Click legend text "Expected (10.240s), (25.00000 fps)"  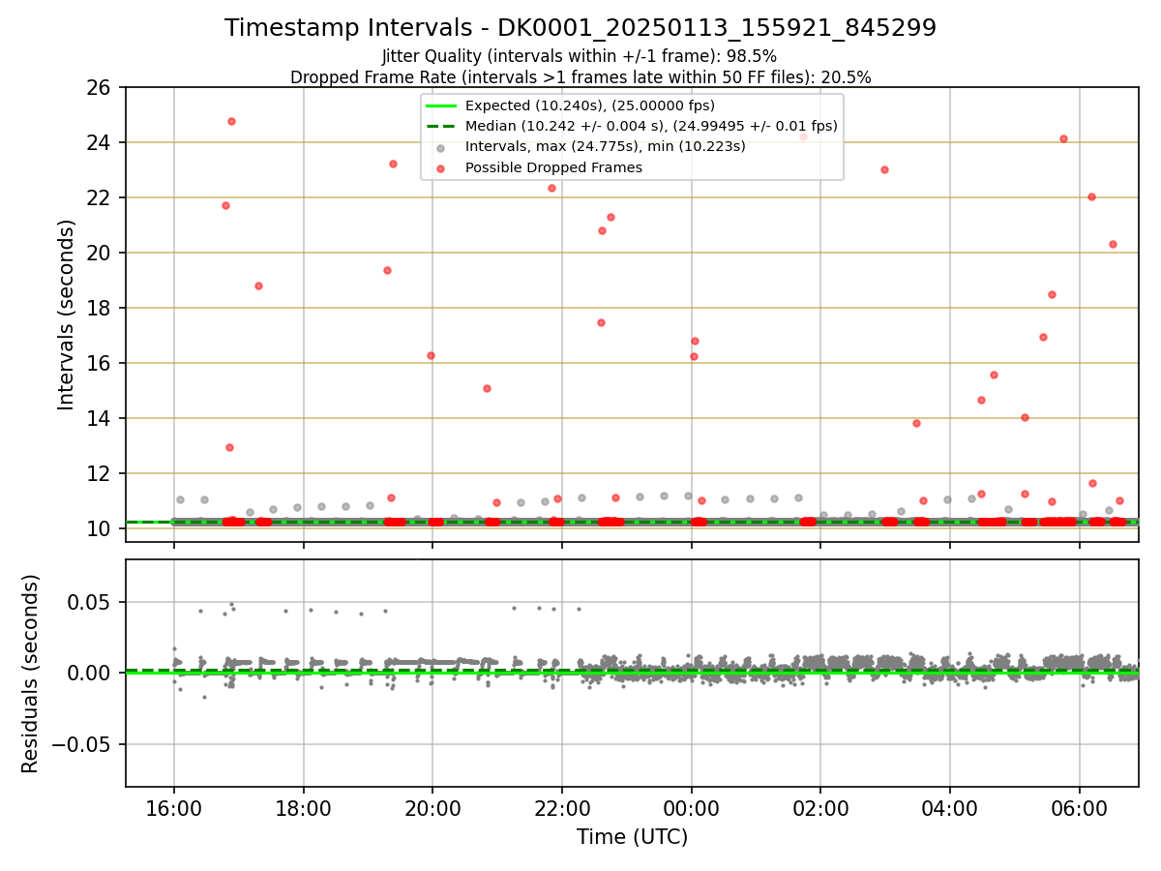click(590, 105)
